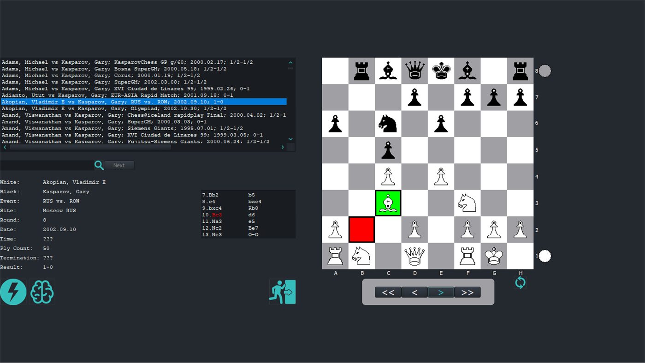Screen dimensions: 645x363
Task: Toggle the white circle beside rank 1
Action: [x=544, y=256]
